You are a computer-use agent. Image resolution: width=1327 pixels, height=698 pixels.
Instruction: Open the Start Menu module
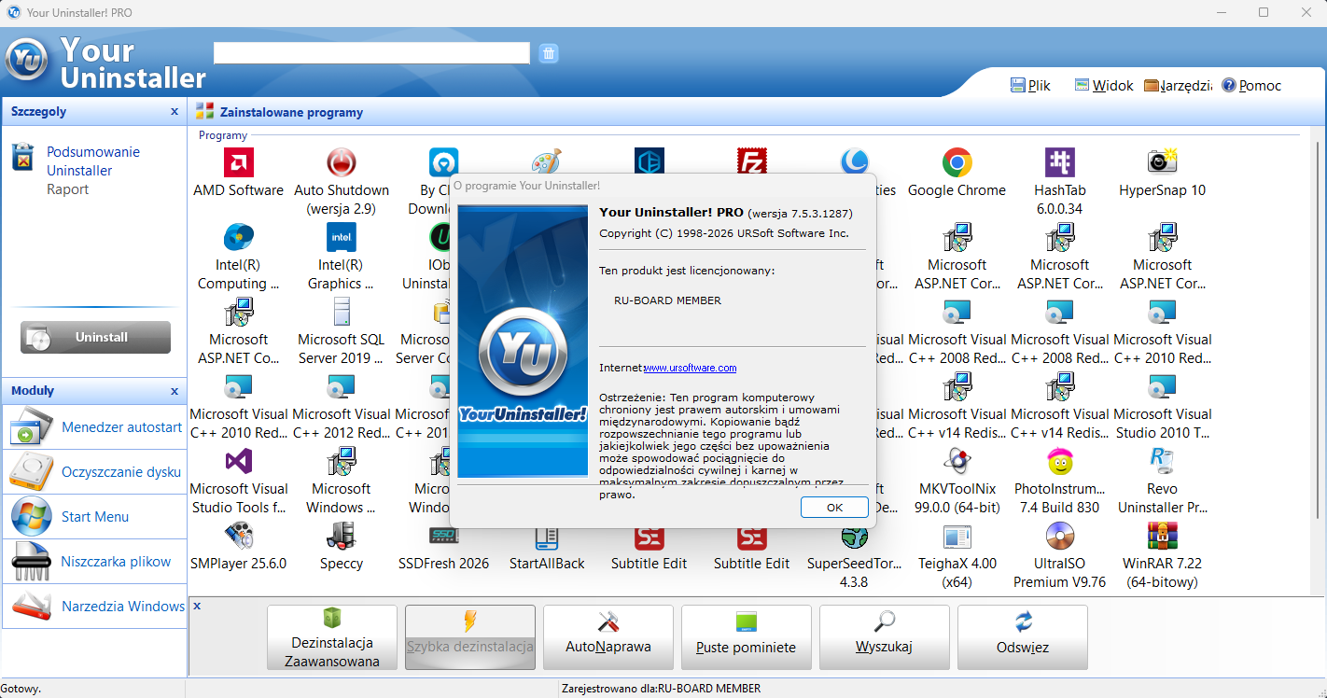[94, 517]
